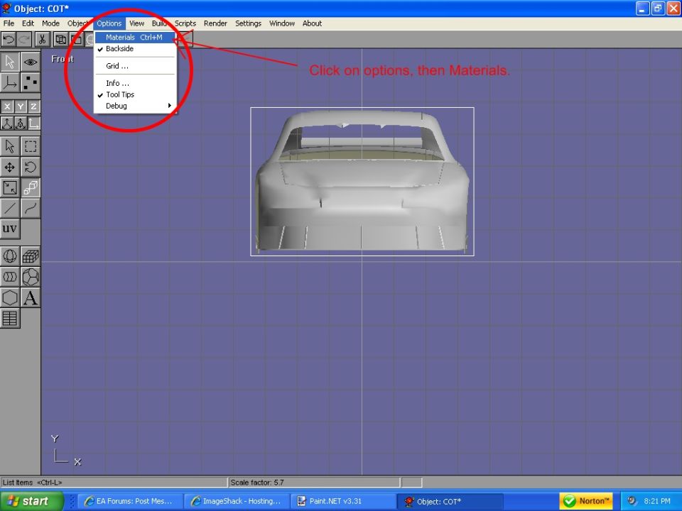Image resolution: width=682 pixels, height=511 pixels.
Task: Expand the Debug submenu
Action: tap(135, 106)
